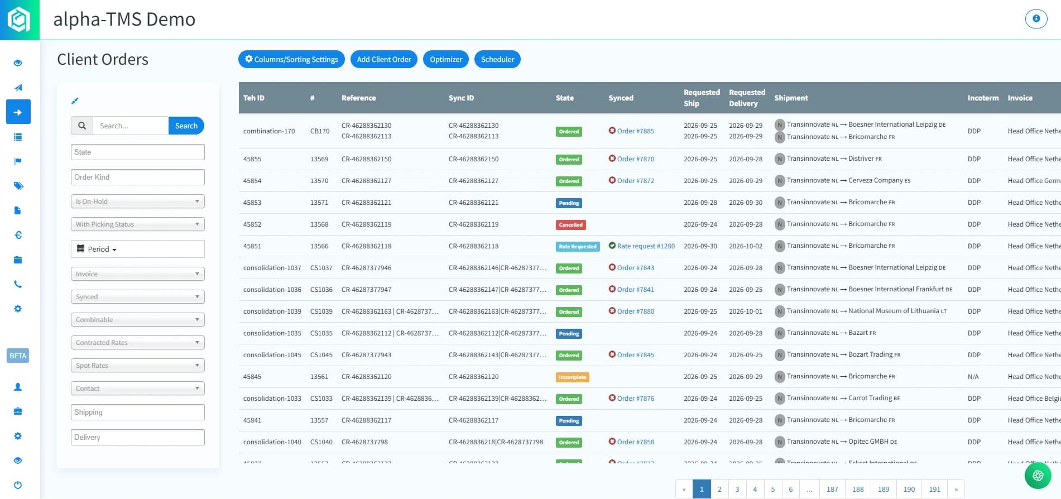The image size is (1061, 499).
Task: Expand the Combinable filter dropdown
Action: [138, 320]
